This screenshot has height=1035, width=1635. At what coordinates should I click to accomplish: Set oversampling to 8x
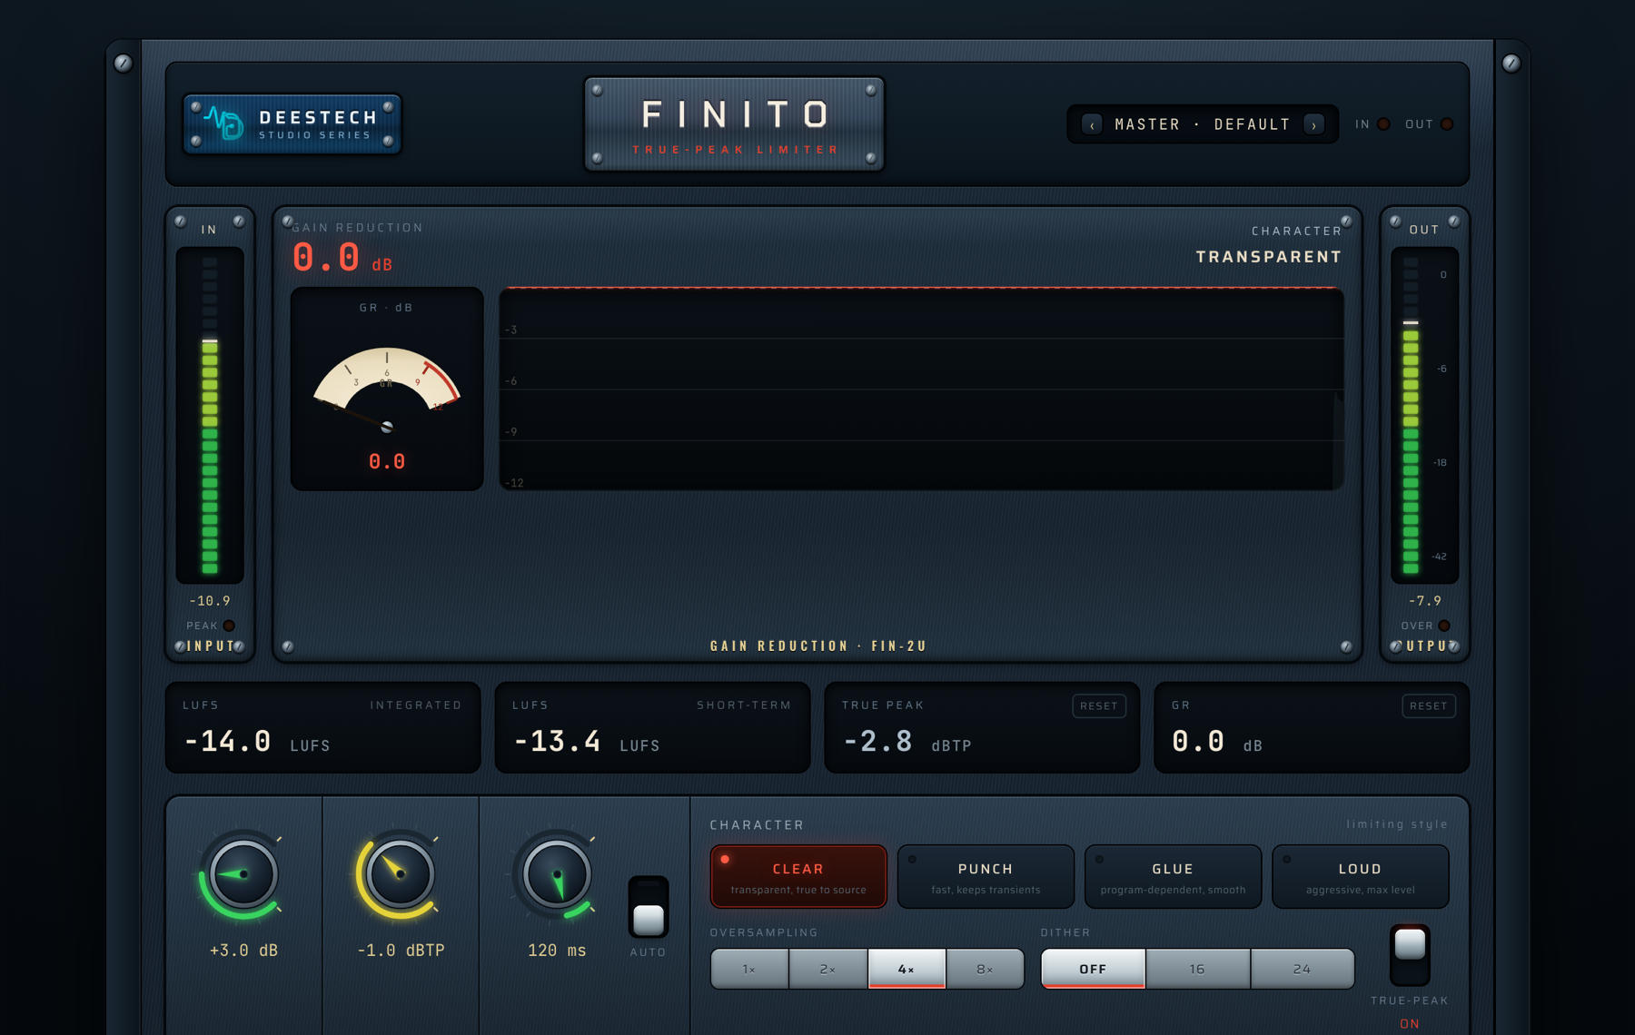[986, 969]
